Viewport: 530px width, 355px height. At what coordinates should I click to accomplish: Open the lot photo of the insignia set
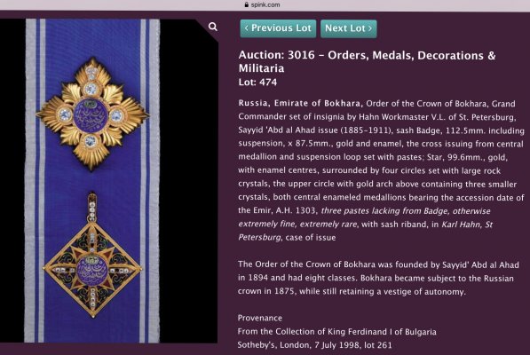tap(109, 181)
